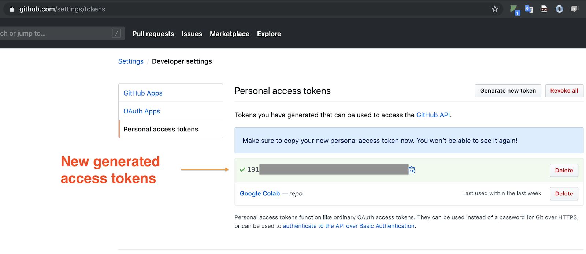The height and width of the screenshot is (254, 586).
Task: Select GitHub Apps in the sidebar
Action: pos(143,93)
